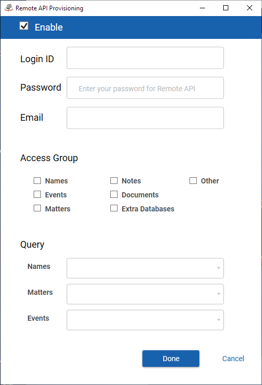Uncheck the Enable checkbox
Screen dimensions: 262x385
(x=24, y=26)
